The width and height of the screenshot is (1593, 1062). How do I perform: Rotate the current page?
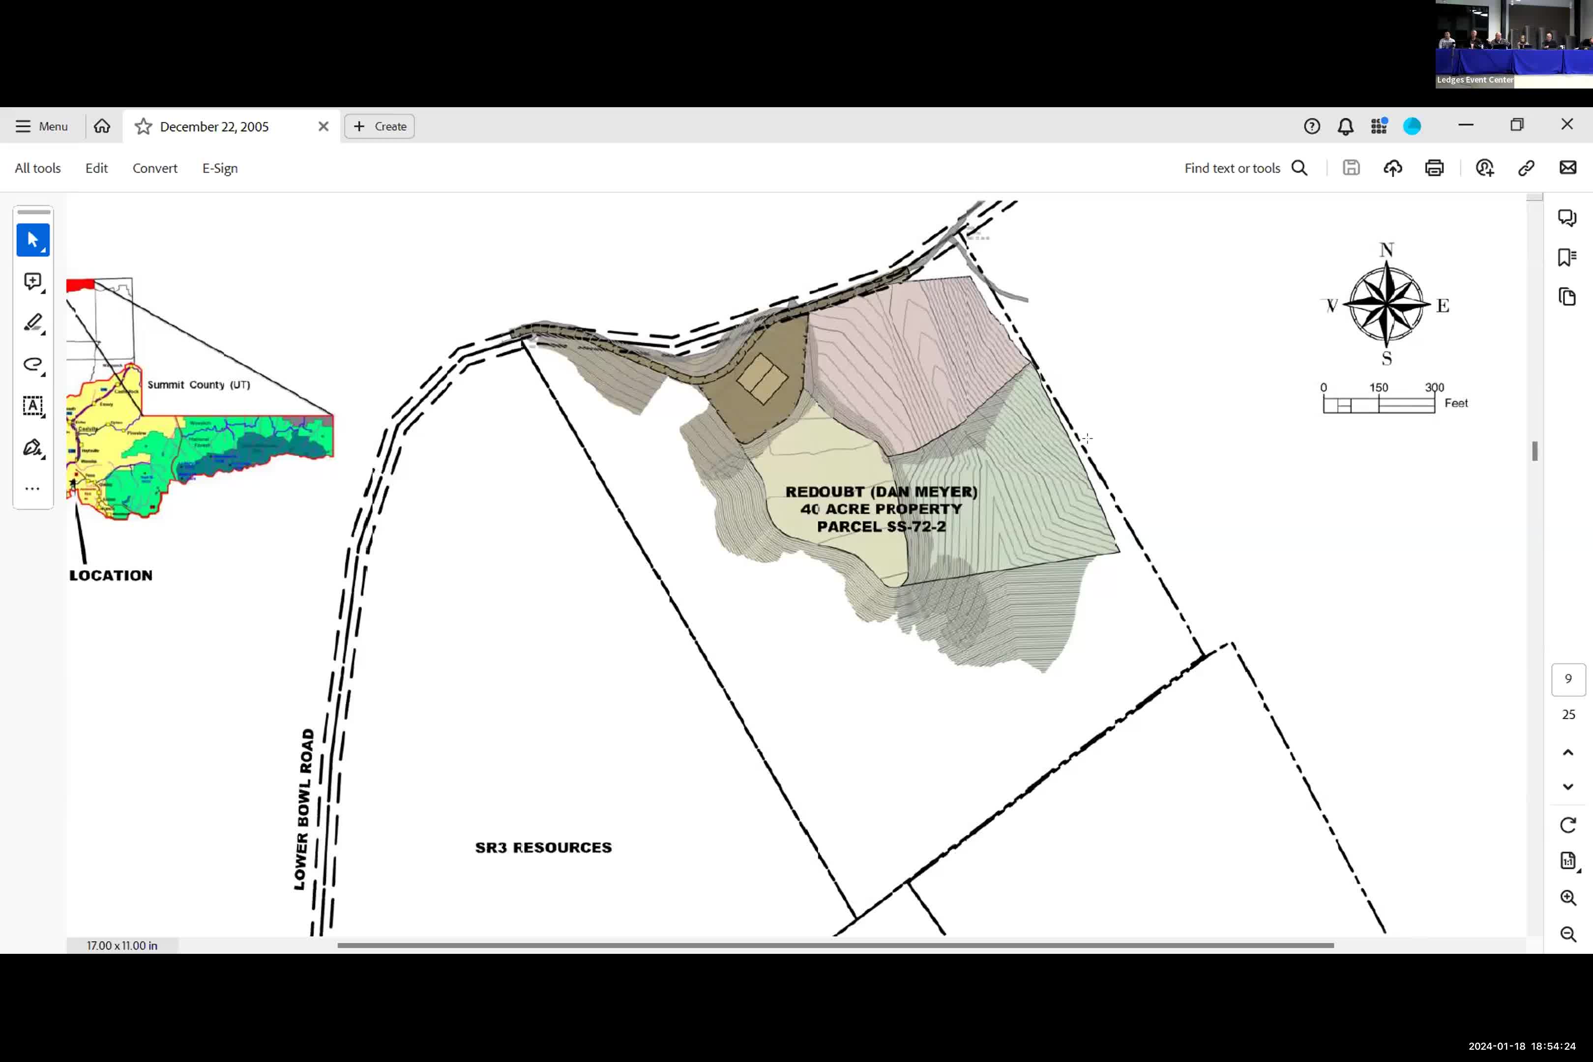[1568, 825]
